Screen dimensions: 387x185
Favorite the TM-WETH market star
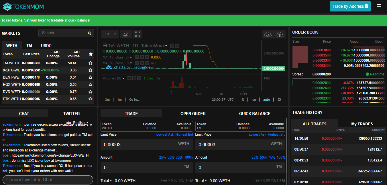pos(91,63)
